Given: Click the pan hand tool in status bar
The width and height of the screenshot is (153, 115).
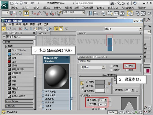Looking at the screenshot, I should click(x=120, y=112).
